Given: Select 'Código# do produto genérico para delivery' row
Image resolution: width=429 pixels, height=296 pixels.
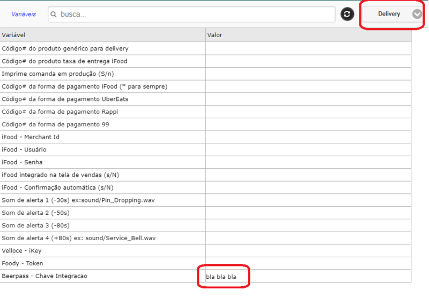Looking at the screenshot, I should [205, 48].
